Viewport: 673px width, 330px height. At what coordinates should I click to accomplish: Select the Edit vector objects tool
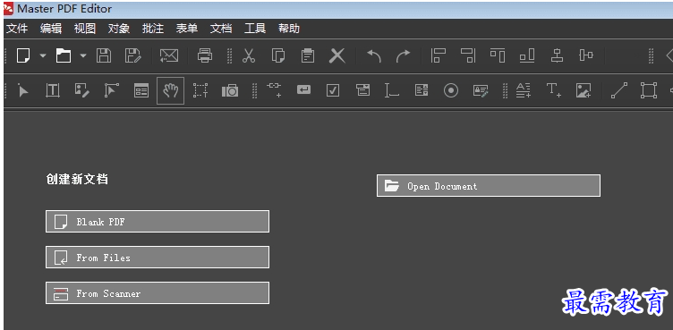click(x=112, y=90)
